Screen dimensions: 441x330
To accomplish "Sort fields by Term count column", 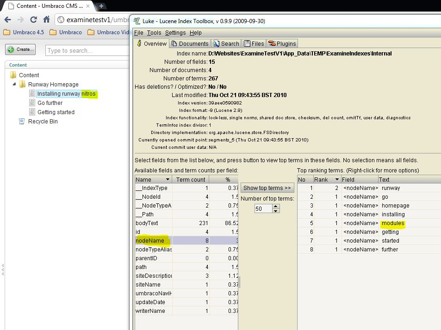I will click(x=190, y=179).
